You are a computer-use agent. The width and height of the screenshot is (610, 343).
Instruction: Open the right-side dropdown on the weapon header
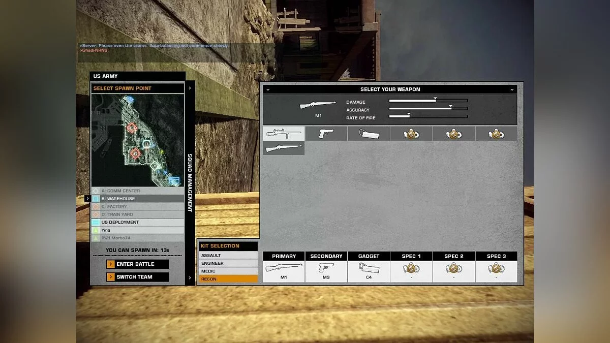tap(512, 89)
